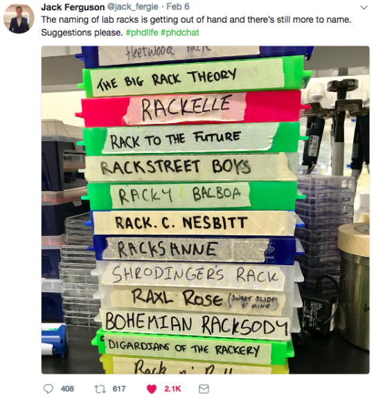
Task: Click the Feb 6 timestamp
Action: click(178, 7)
